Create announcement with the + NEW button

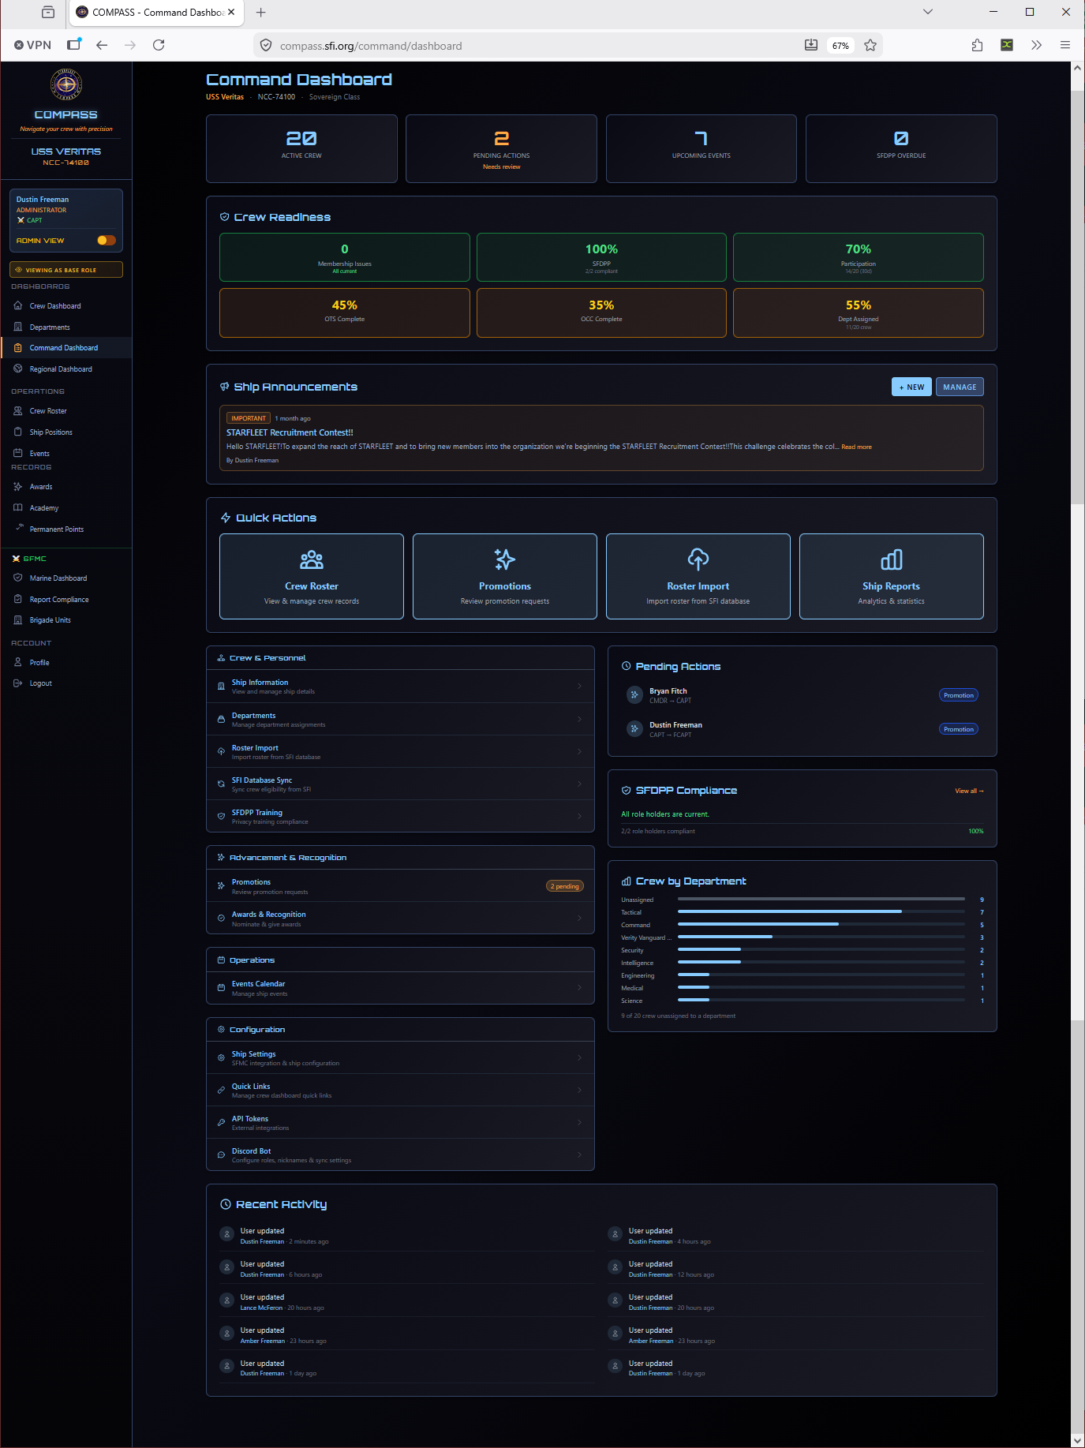(x=911, y=387)
